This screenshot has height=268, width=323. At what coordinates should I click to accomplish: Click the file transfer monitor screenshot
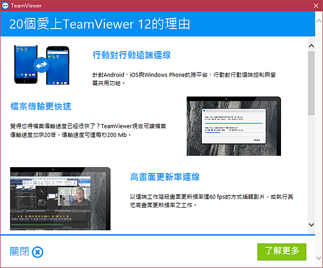click(234, 126)
